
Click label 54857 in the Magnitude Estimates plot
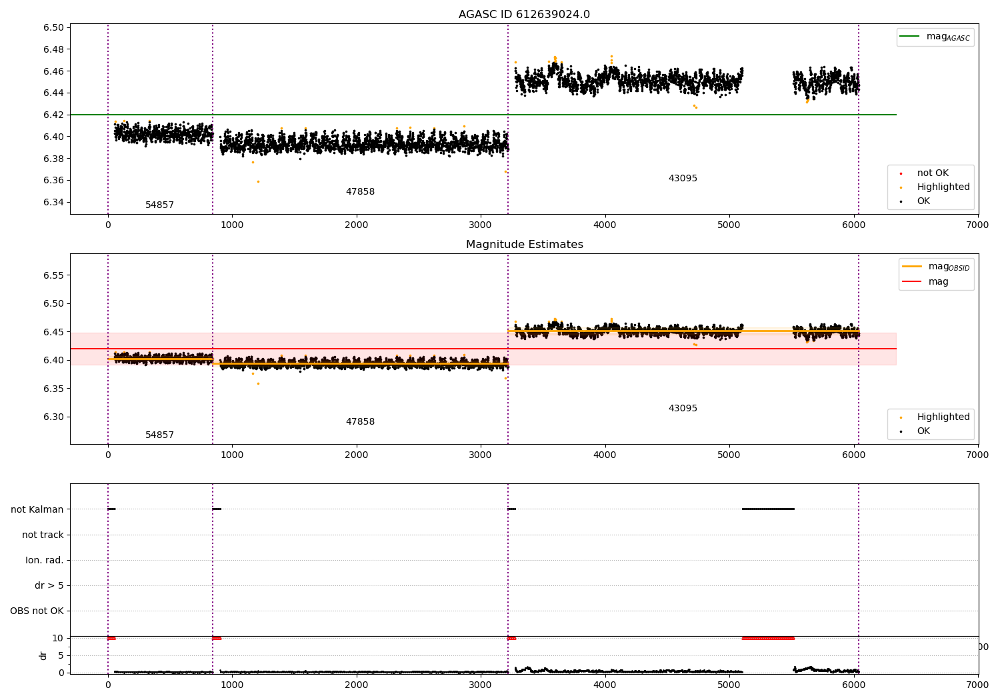(x=159, y=435)
